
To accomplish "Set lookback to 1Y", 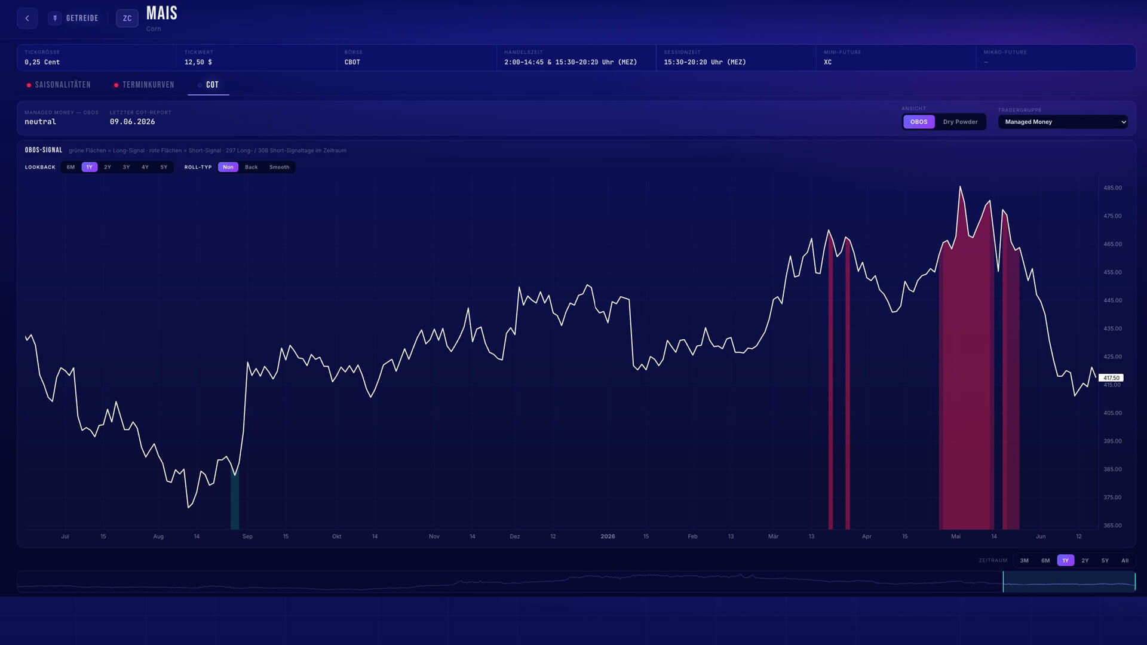I will click(89, 167).
